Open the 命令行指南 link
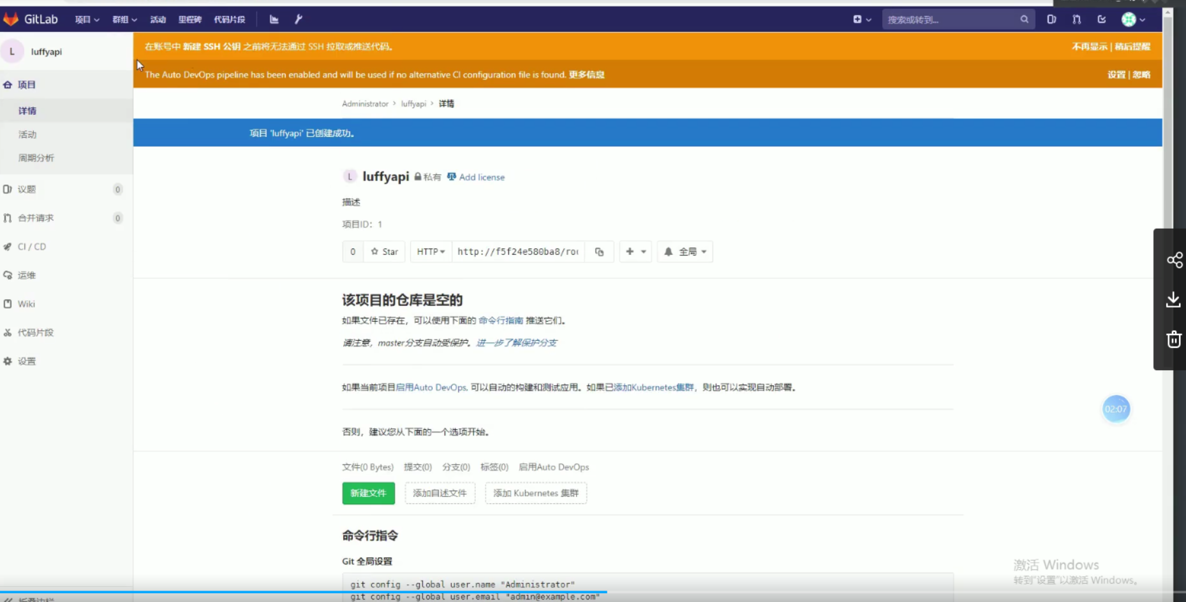 click(x=501, y=320)
